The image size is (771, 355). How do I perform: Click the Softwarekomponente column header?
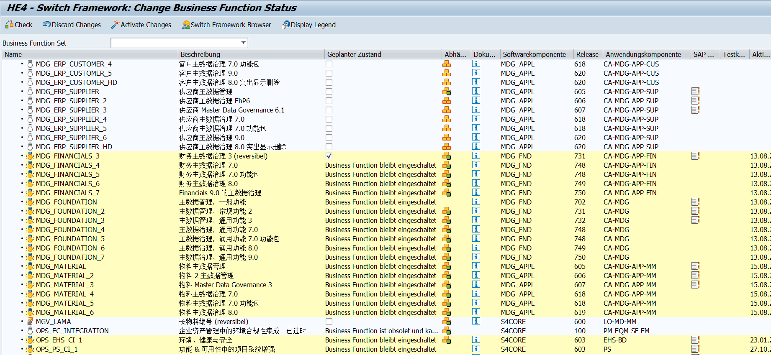pos(537,54)
